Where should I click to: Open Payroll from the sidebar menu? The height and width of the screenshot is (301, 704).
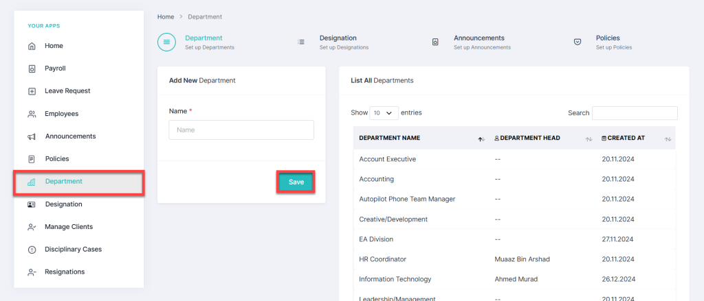(55, 69)
